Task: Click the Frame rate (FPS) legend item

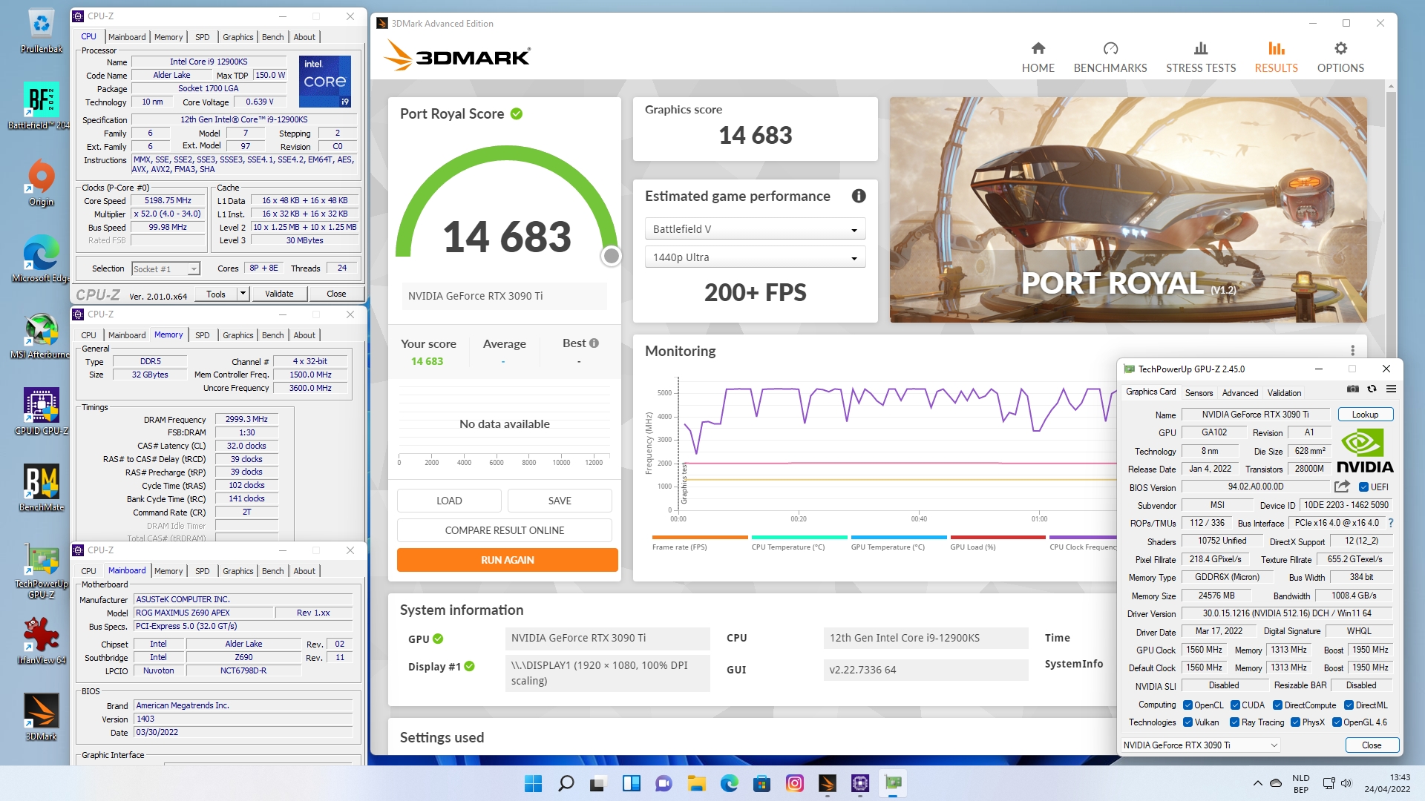Action: (x=699, y=543)
